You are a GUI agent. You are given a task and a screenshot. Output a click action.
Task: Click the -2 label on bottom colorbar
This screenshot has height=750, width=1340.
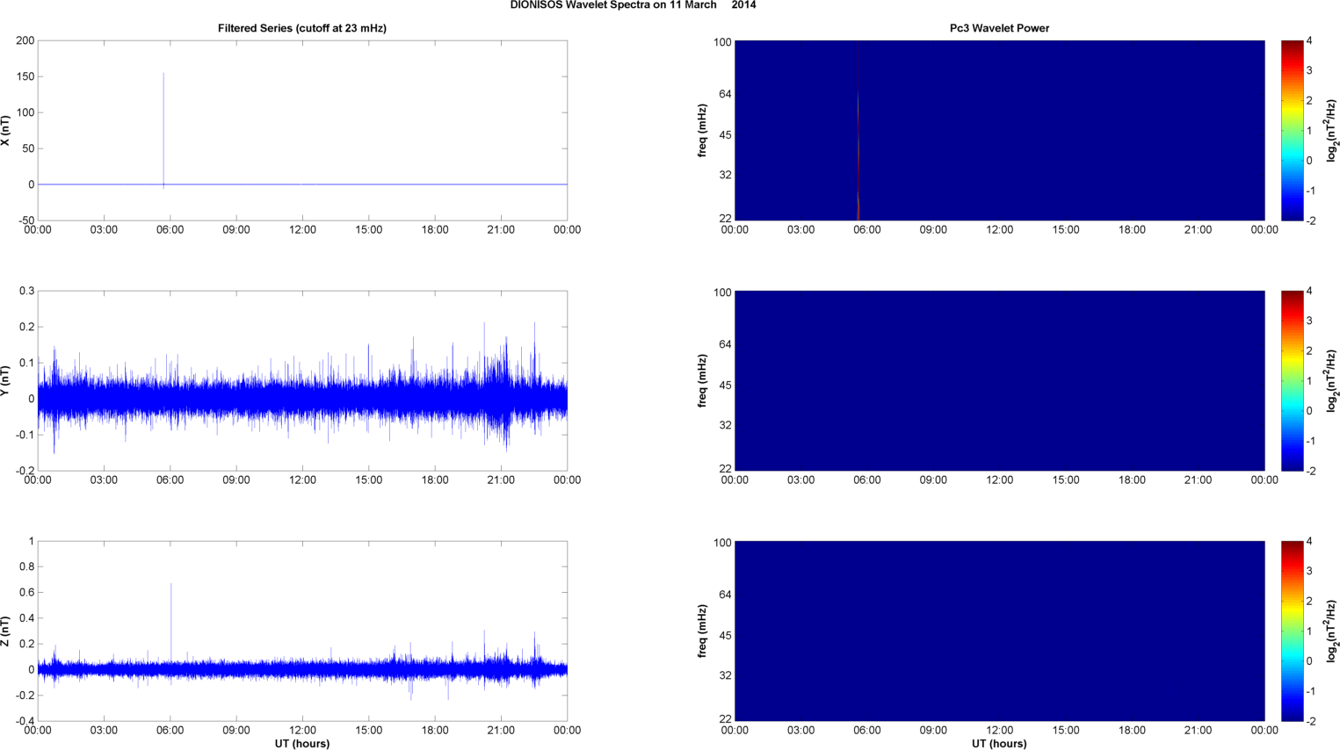point(1310,721)
